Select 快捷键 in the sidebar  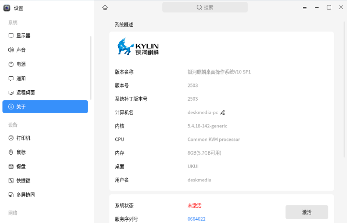click(x=45, y=181)
